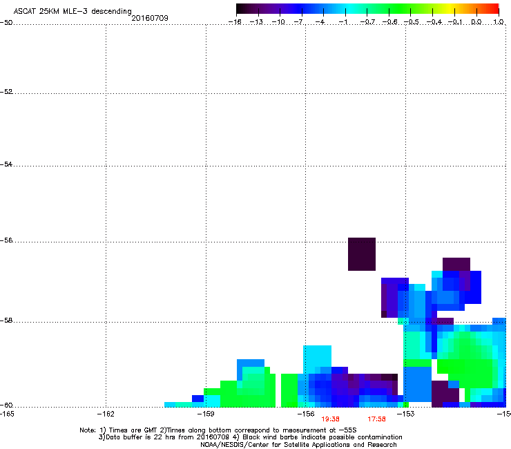The image size is (511, 449).
Task: Click the "-0.5" color scale label
Action: tap(412, 22)
